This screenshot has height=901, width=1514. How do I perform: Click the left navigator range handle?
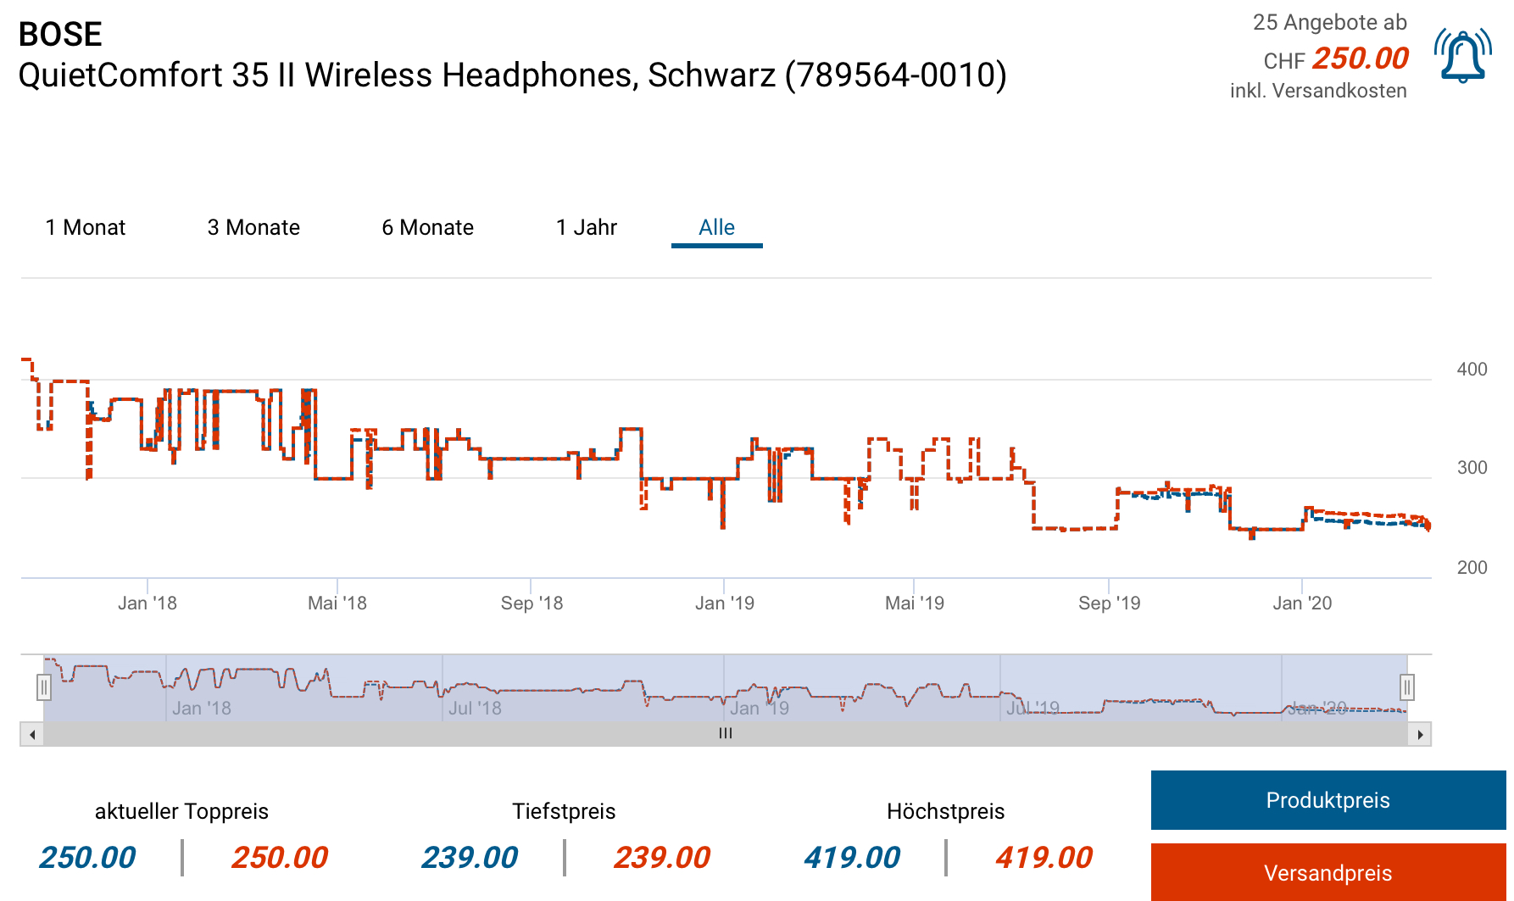(44, 687)
